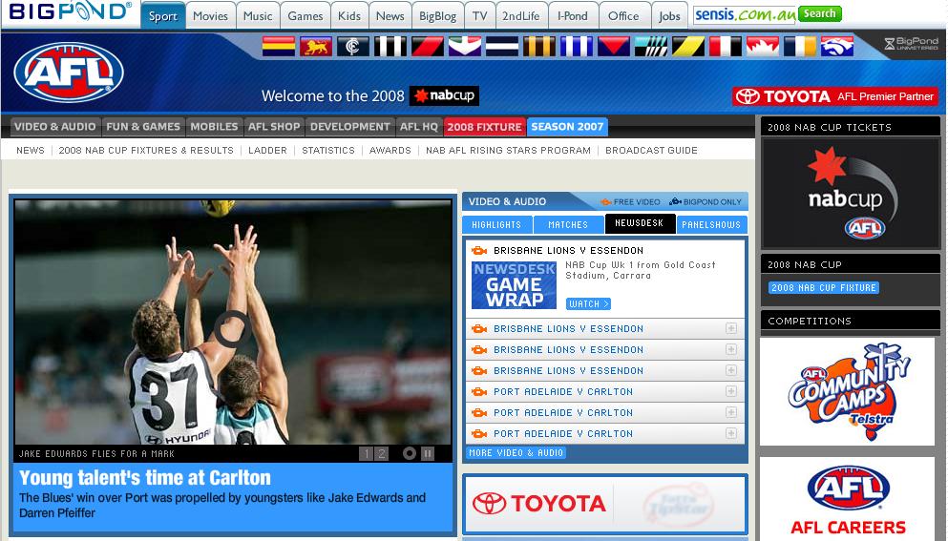948x541 pixels.
Task: Click the AFL logo in header
Action: (x=69, y=73)
